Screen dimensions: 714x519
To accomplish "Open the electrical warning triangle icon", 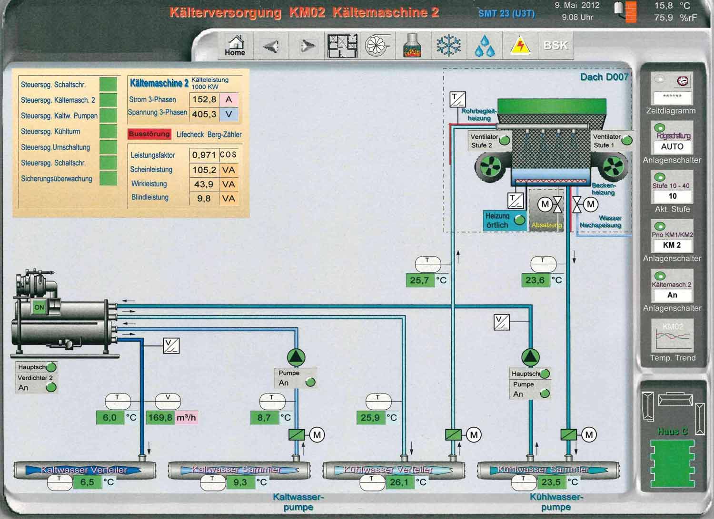I will point(520,46).
